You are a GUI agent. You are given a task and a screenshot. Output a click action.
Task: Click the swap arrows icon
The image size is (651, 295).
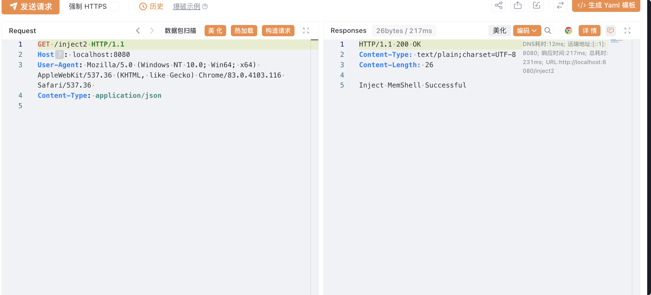[560, 5]
